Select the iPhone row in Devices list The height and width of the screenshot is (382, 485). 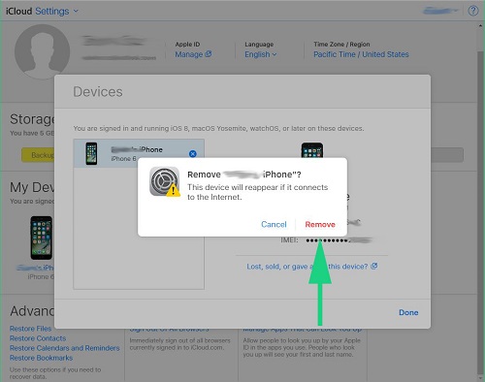point(139,153)
